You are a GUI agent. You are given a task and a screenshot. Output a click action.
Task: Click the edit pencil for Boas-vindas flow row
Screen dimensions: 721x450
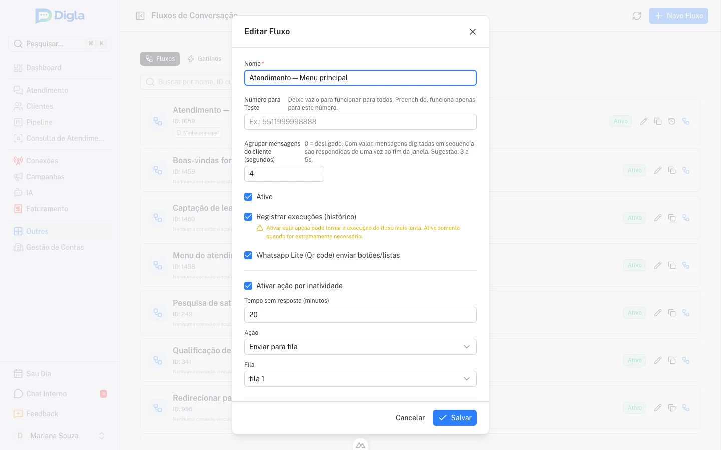[658, 170]
